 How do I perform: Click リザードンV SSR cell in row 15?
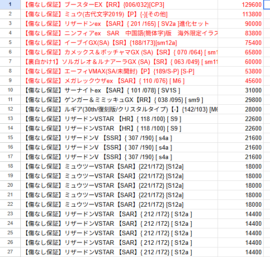pos(119,138)
